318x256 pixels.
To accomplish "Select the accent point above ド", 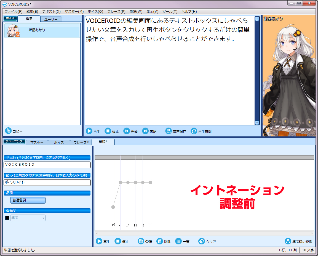I will point(150,183).
